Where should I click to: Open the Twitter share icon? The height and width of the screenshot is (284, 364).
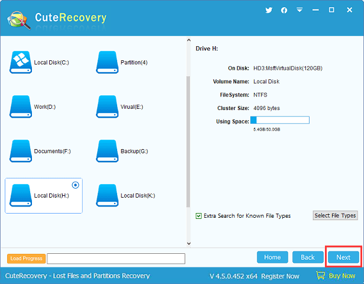[269, 10]
